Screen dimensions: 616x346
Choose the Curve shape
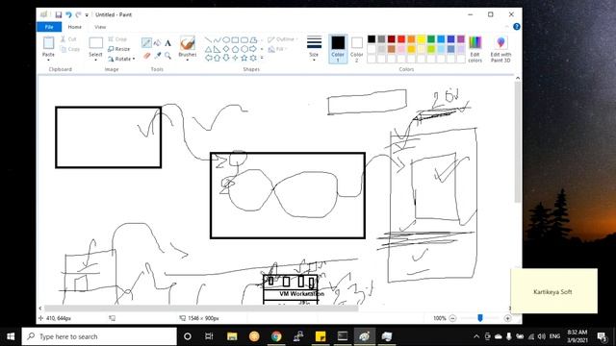[218, 39]
